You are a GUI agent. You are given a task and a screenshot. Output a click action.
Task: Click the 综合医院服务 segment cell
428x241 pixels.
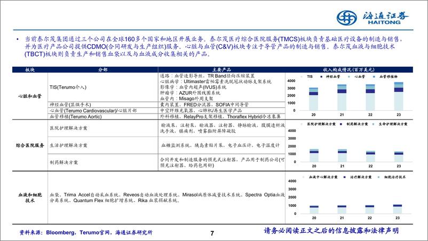[x=30, y=146]
